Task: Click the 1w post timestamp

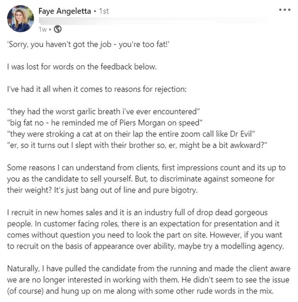Action: [42, 29]
